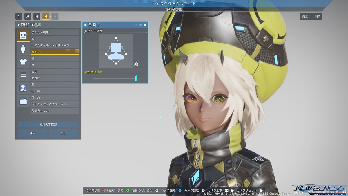Open the 目 menu entry
This screenshot has height=196, width=348.
coord(55,65)
